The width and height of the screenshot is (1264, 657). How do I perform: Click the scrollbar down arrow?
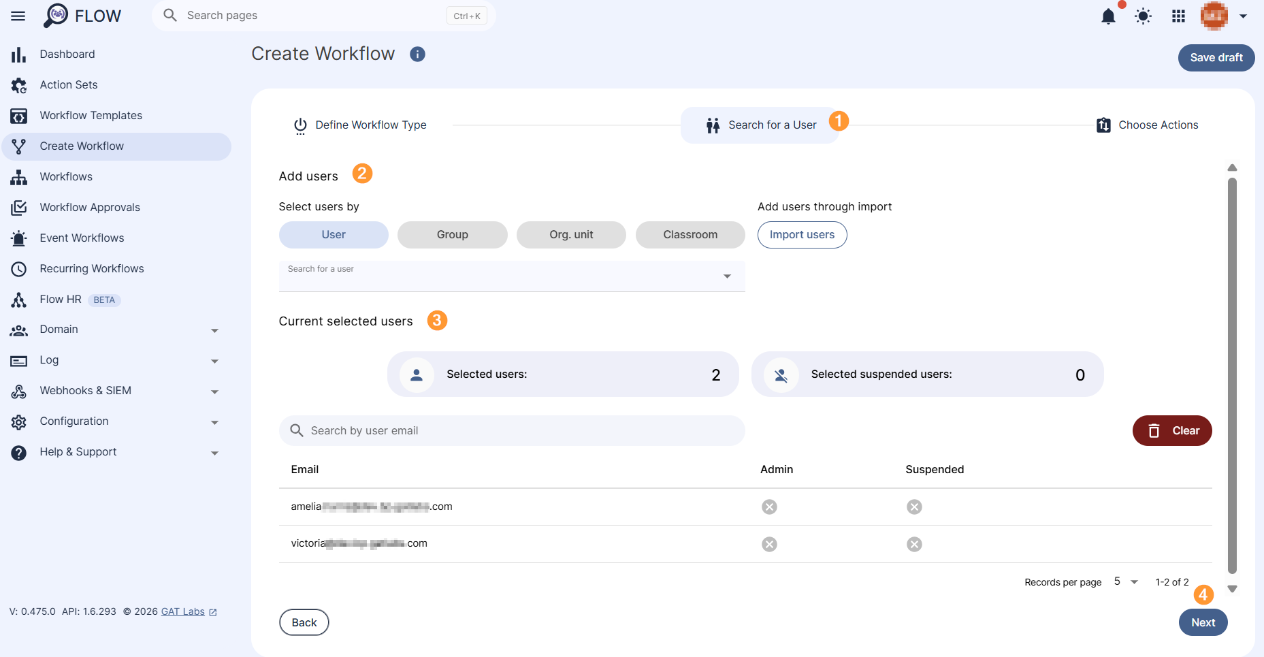pos(1232,589)
